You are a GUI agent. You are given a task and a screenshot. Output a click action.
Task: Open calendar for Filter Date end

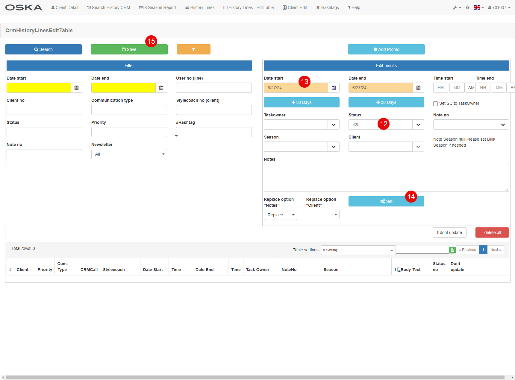coord(161,88)
